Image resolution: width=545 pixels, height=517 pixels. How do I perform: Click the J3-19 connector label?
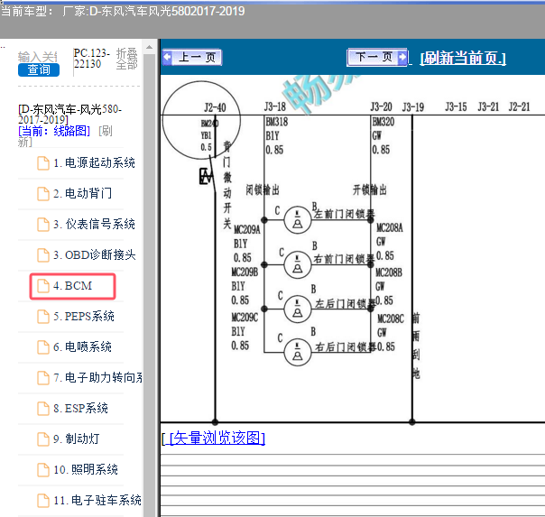pos(413,107)
